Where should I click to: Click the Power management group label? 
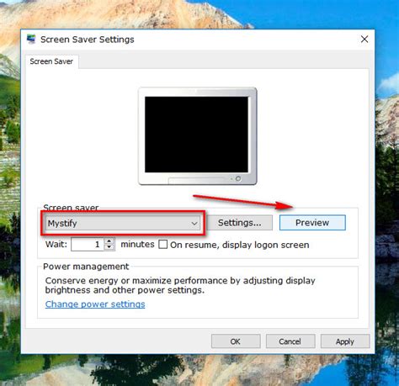(x=86, y=267)
